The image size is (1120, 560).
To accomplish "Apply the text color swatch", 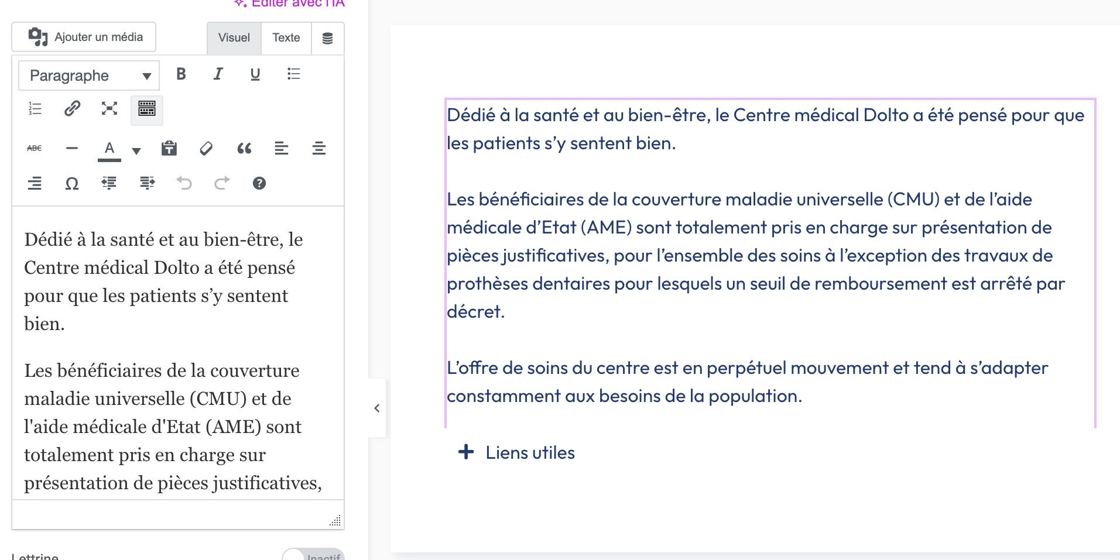I will click(x=109, y=149).
